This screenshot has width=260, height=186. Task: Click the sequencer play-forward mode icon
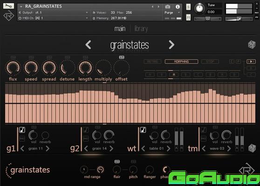pos(251,61)
